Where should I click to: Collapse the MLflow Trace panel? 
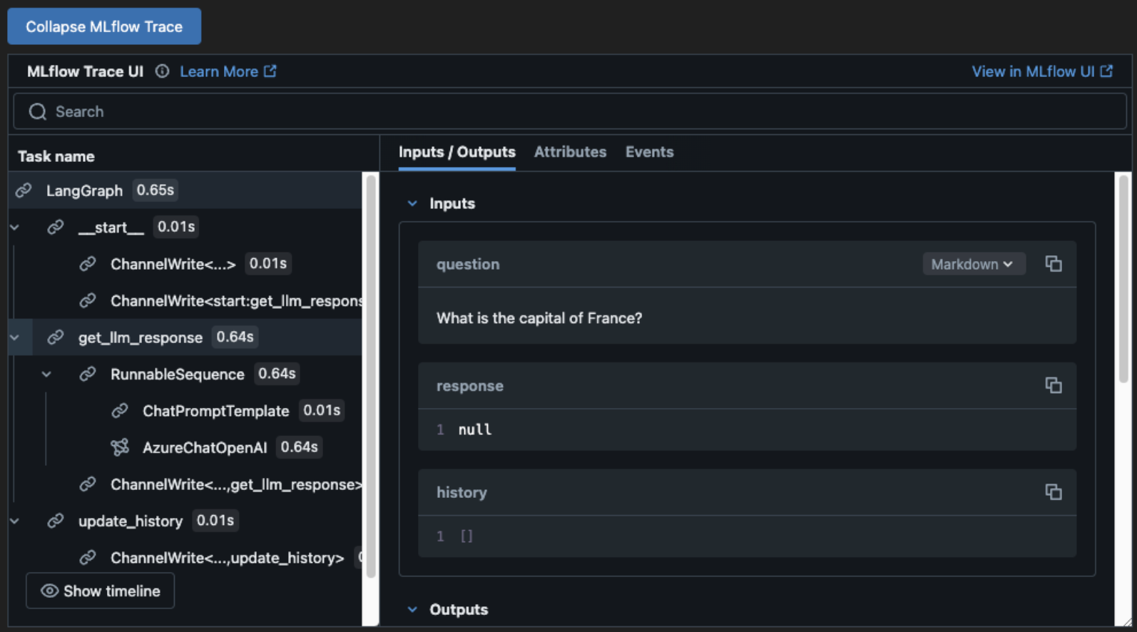click(x=104, y=26)
